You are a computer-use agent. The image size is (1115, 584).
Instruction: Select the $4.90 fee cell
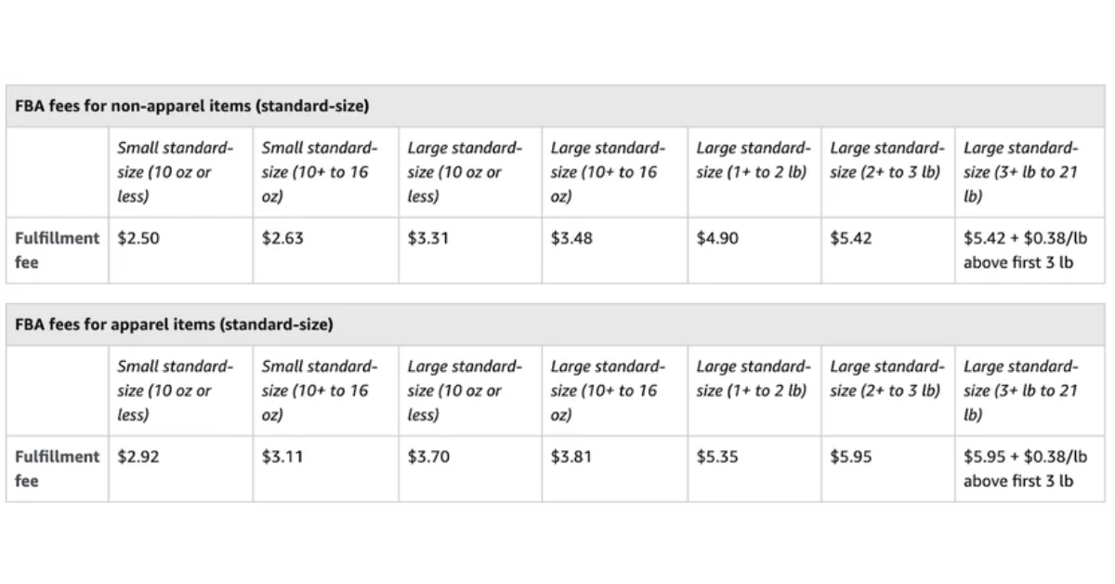click(x=717, y=238)
